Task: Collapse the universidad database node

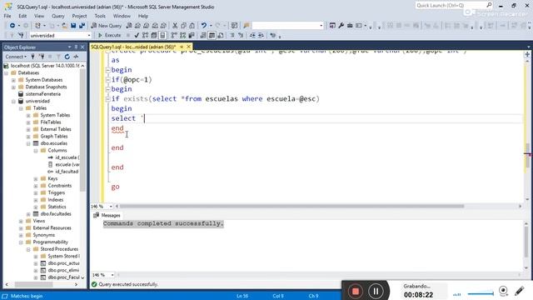Action: pos(13,101)
